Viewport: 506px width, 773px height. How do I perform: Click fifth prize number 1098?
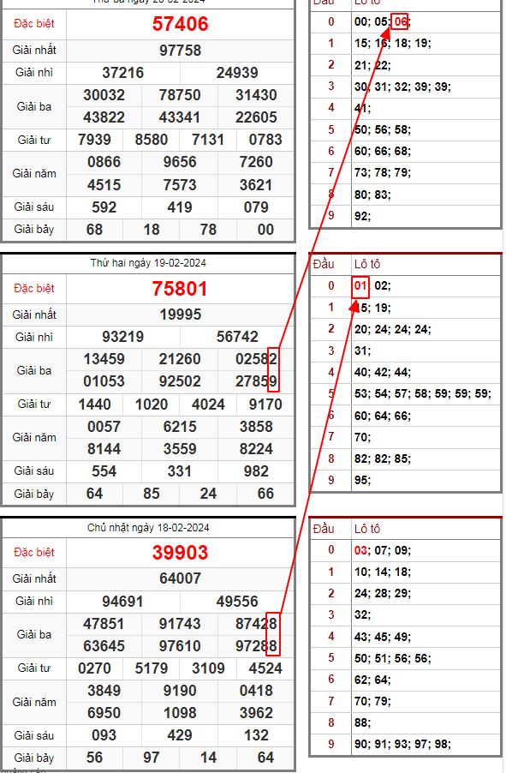(180, 713)
